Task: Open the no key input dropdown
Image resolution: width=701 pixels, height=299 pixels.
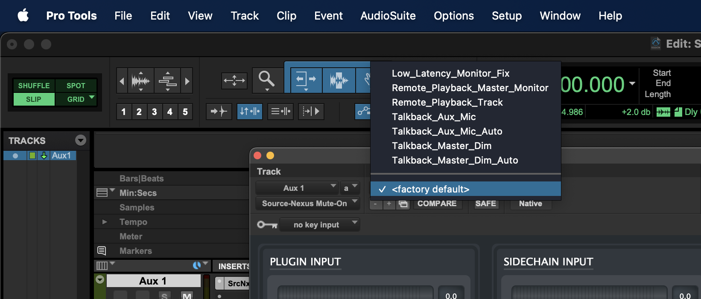Action: tap(319, 224)
